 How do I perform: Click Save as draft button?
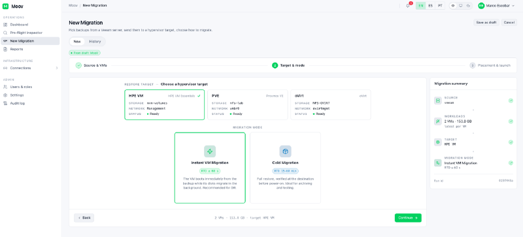click(x=486, y=22)
